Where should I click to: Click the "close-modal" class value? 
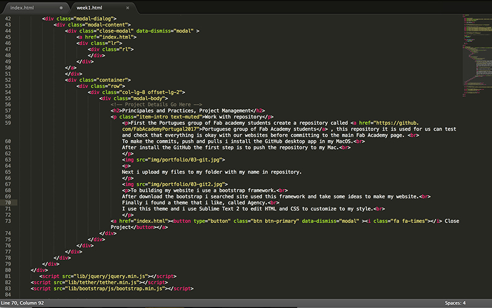coord(116,31)
